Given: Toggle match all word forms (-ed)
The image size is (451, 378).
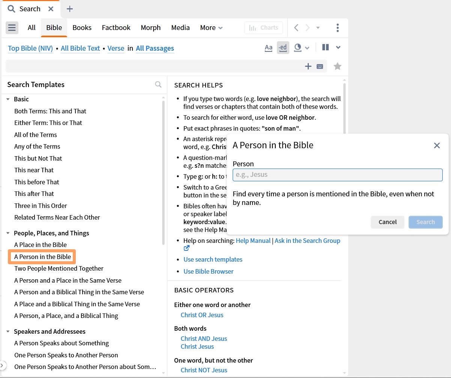Looking at the screenshot, I should tap(283, 48).
